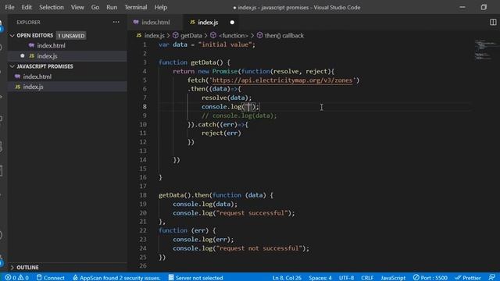
Task: Click the errors and warnings status indicator
Action: tap(17, 278)
